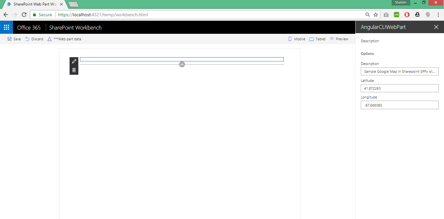444x219 pixels.
Task: Close the SharePoint Web Part browser tab
Action: pos(61,4)
